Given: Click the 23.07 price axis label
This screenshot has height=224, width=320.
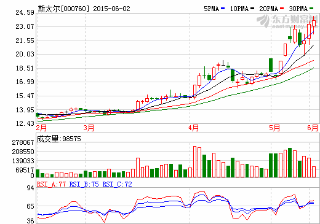Looking at the screenshot, I should [x=25, y=26].
